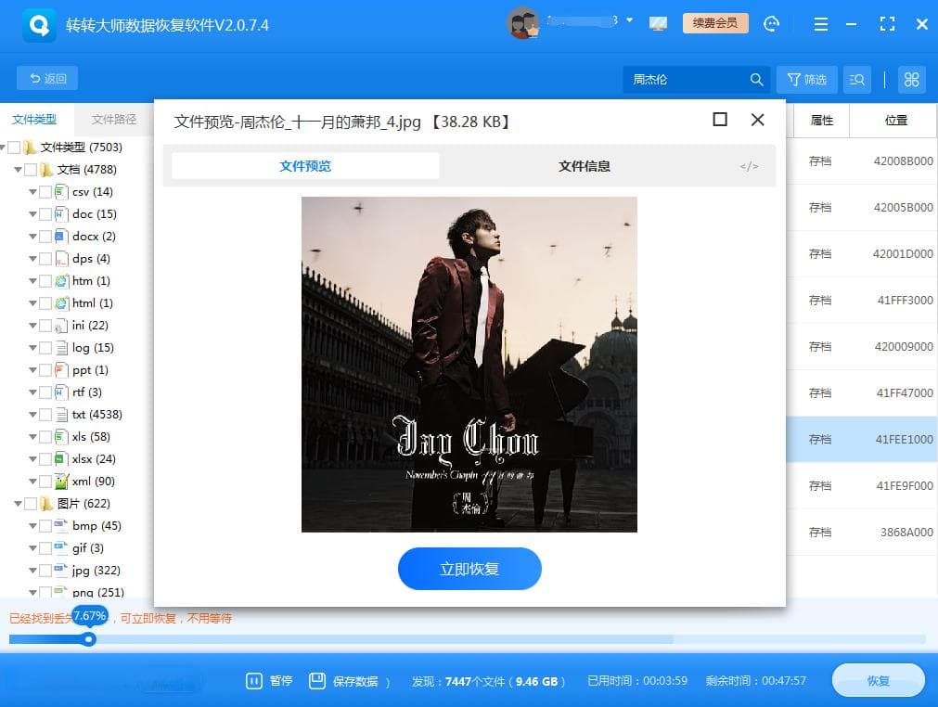
Task: Tick the doc (15) checkbox
Action: pos(45,214)
